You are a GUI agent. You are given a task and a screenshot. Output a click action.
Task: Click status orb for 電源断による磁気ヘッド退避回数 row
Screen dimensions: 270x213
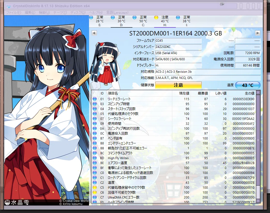(95, 173)
